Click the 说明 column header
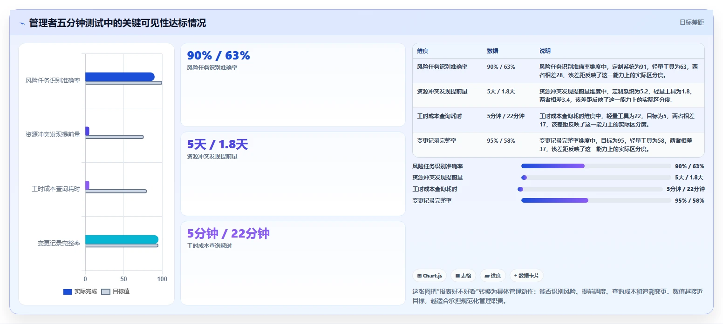 (545, 51)
